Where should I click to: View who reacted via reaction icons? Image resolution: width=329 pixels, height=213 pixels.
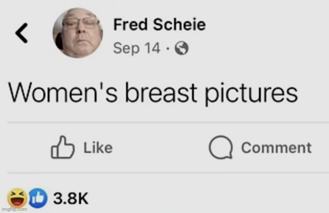click(27, 198)
